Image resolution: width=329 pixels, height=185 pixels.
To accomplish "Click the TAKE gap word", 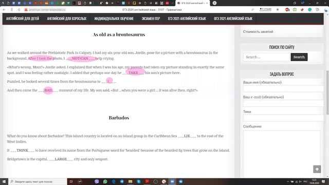I will (x=133, y=73).
